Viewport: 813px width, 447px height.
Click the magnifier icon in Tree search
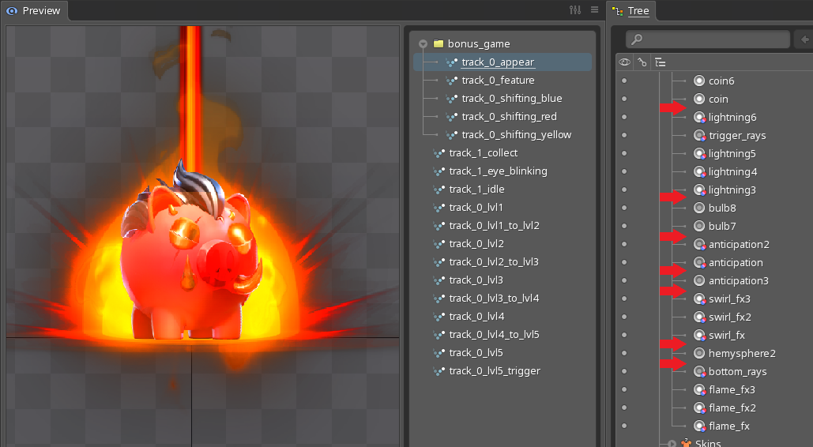pos(637,39)
